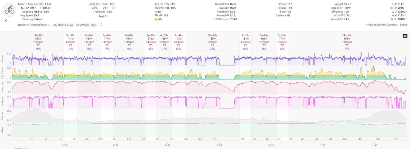Viewport: 410px width, 149px height.
Task: Select the 4x 3m22s 176w interval chip
Action: coord(88,25)
